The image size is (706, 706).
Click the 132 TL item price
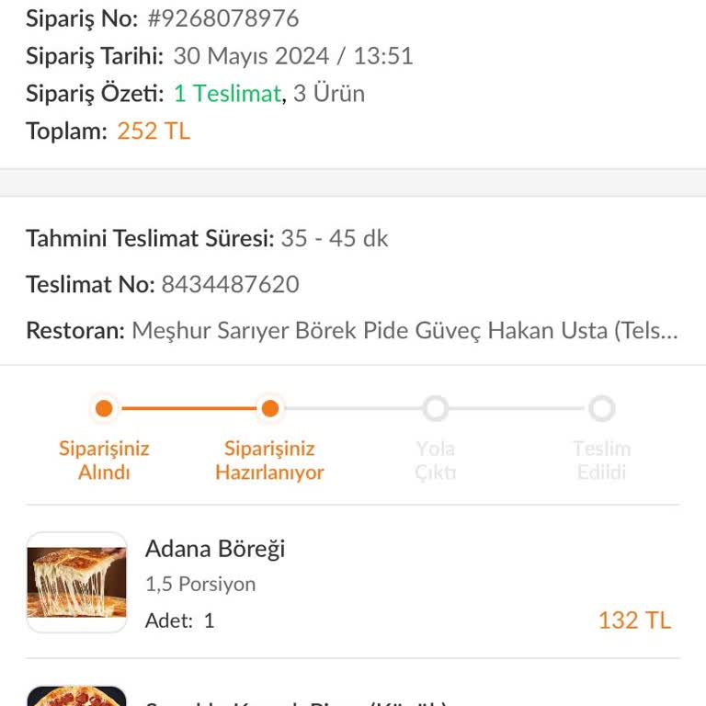(634, 621)
